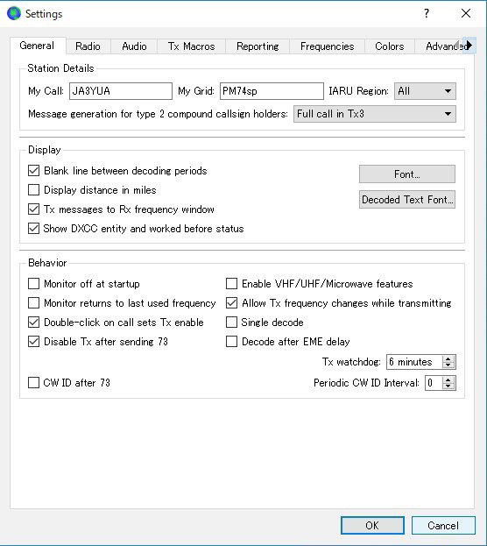487x546 pixels.
Task: Open the Font... dialog button
Action: [x=407, y=174]
